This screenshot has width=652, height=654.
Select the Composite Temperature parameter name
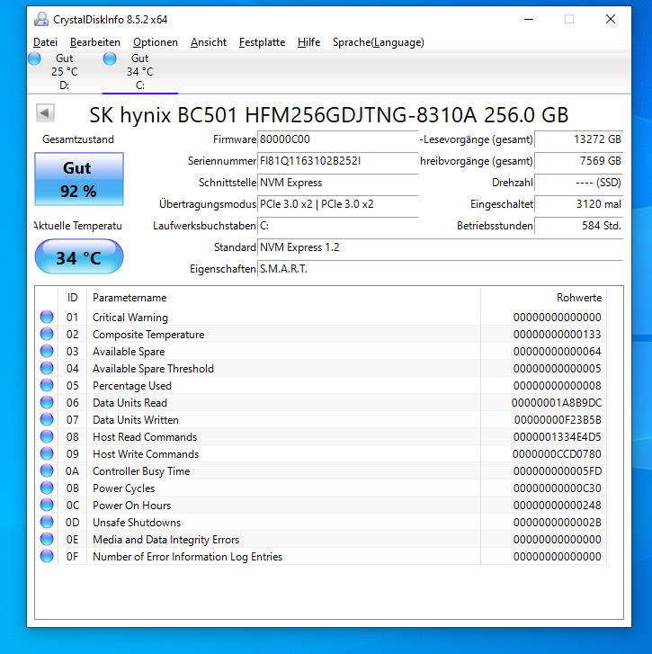[148, 335]
